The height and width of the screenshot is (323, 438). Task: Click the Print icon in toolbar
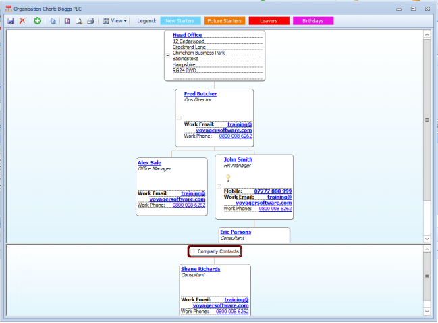tap(91, 21)
